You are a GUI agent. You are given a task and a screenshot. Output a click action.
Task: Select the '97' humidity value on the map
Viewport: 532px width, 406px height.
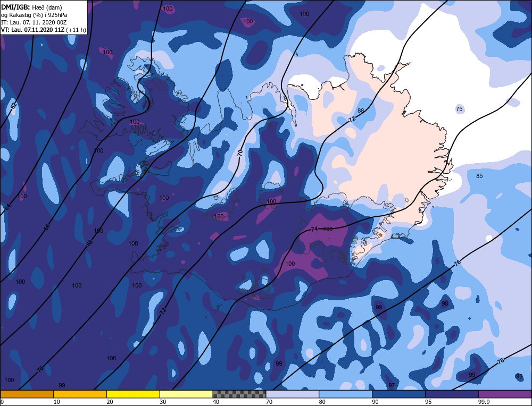[392, 385]
